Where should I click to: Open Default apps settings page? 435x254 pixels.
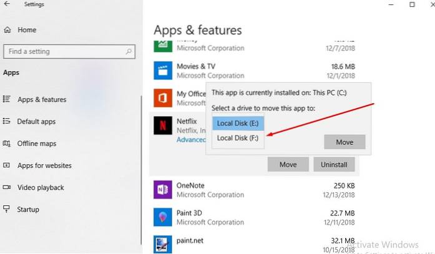36,122
